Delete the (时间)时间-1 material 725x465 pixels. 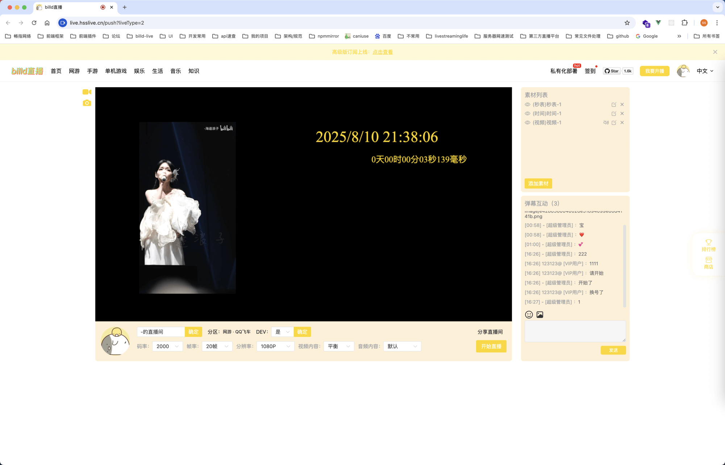622,114
